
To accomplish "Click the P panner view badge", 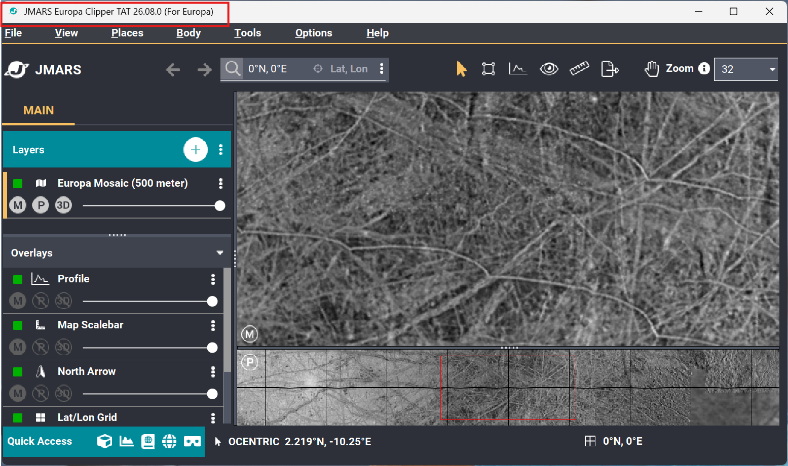I will point(250,362).
